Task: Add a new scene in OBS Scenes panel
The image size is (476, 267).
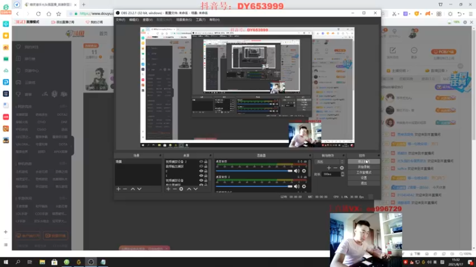Action: tap(118, 189)
